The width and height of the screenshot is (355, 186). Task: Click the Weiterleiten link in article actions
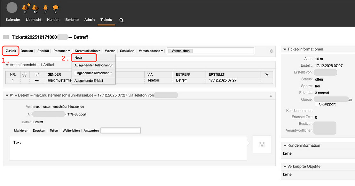[x=71, y=130]
